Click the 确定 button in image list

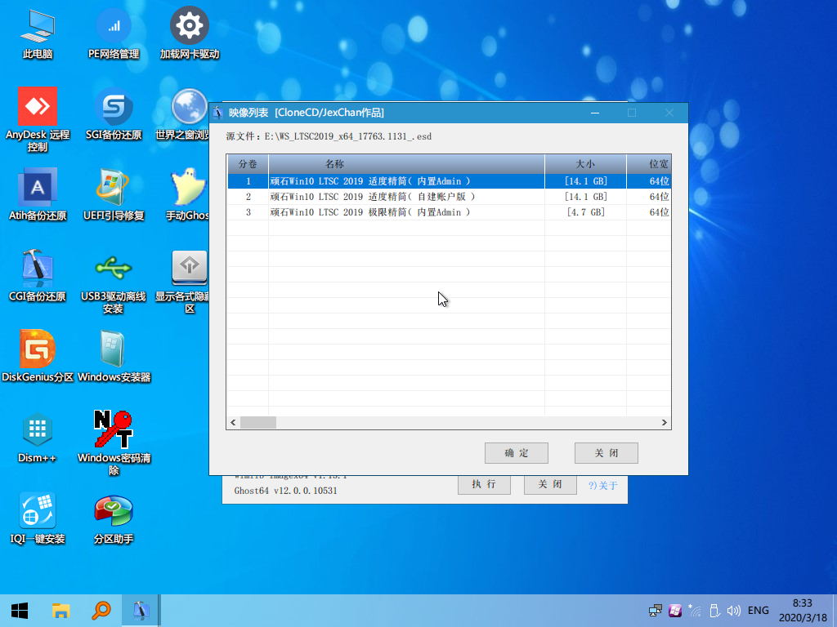click(x=516, y=453)
